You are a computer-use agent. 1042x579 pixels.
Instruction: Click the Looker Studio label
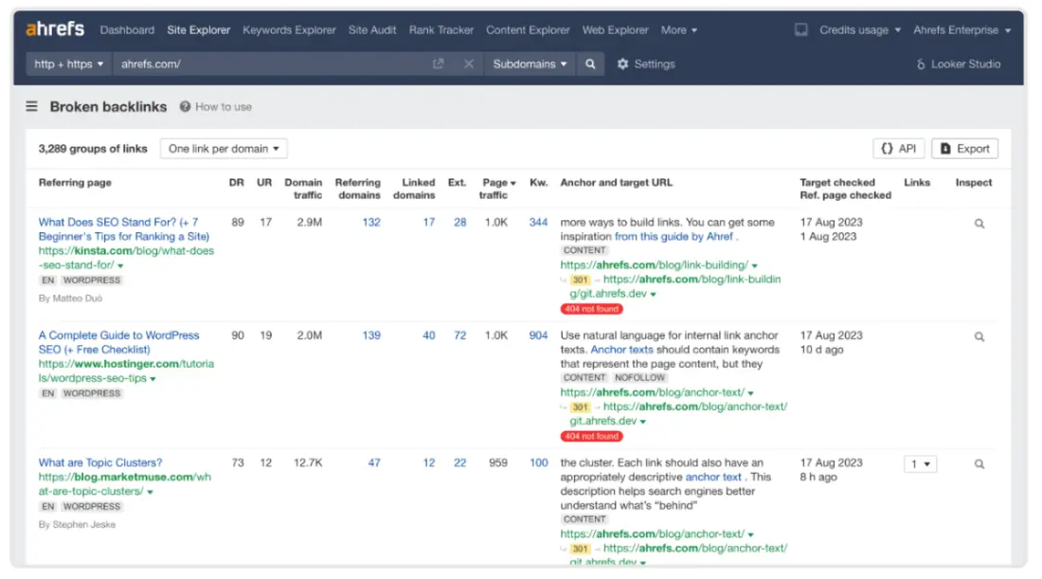tap(965, 64)
